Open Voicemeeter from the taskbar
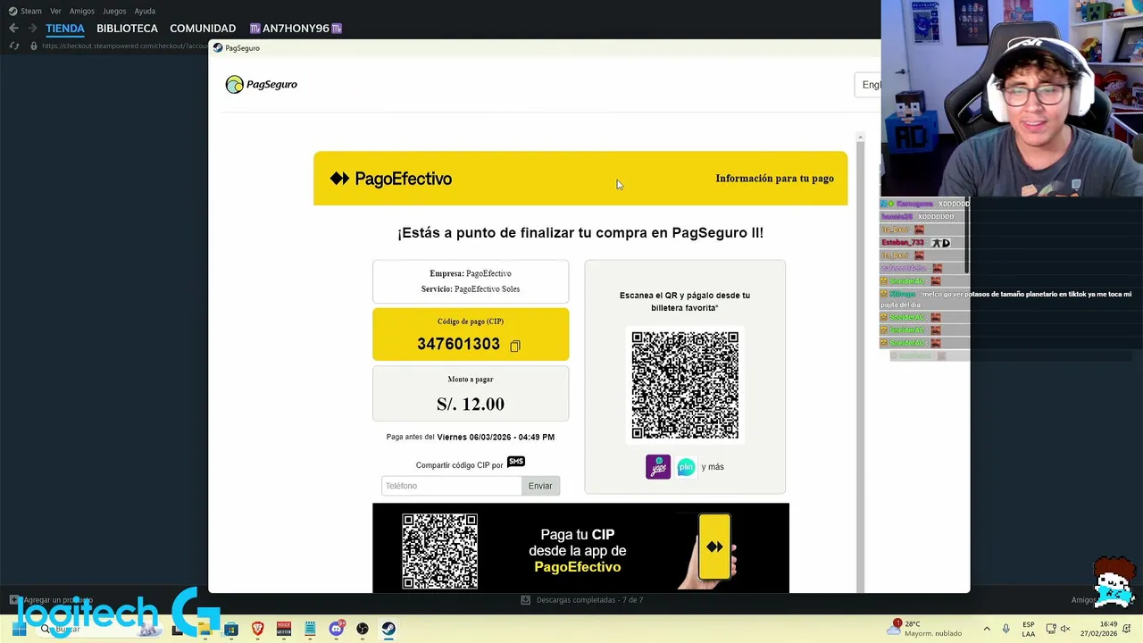 coord(284,630)
